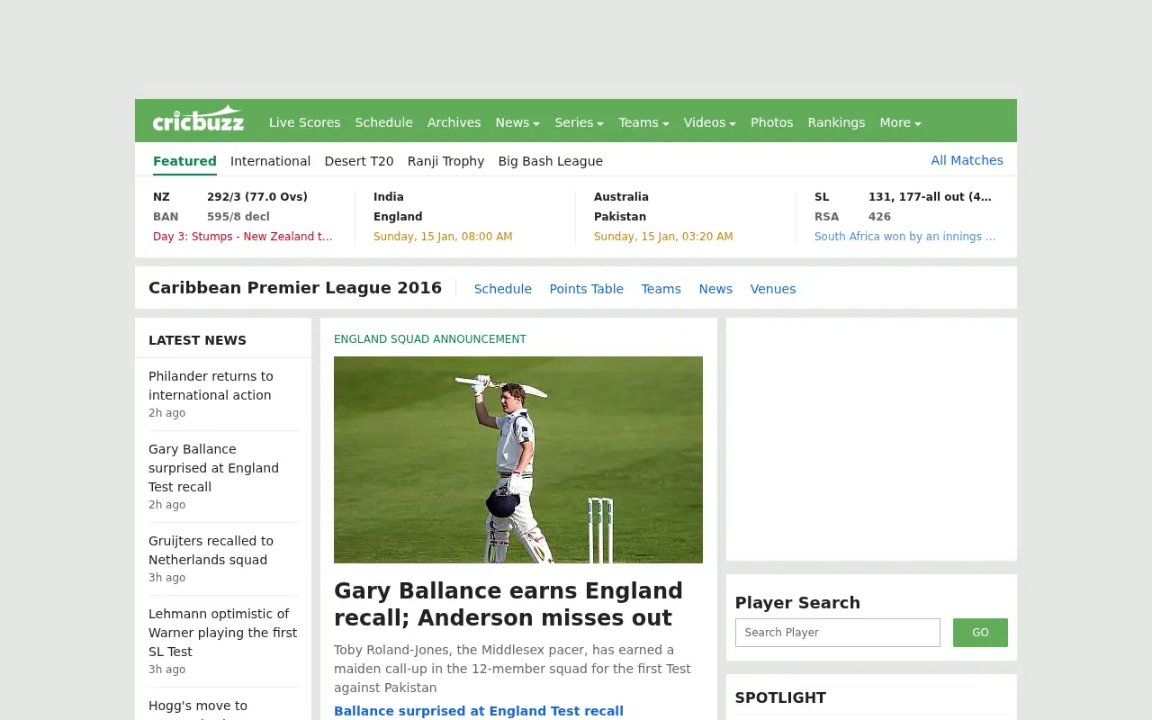Open the CPL News link
1152x720 pixels.
[715, 289]
